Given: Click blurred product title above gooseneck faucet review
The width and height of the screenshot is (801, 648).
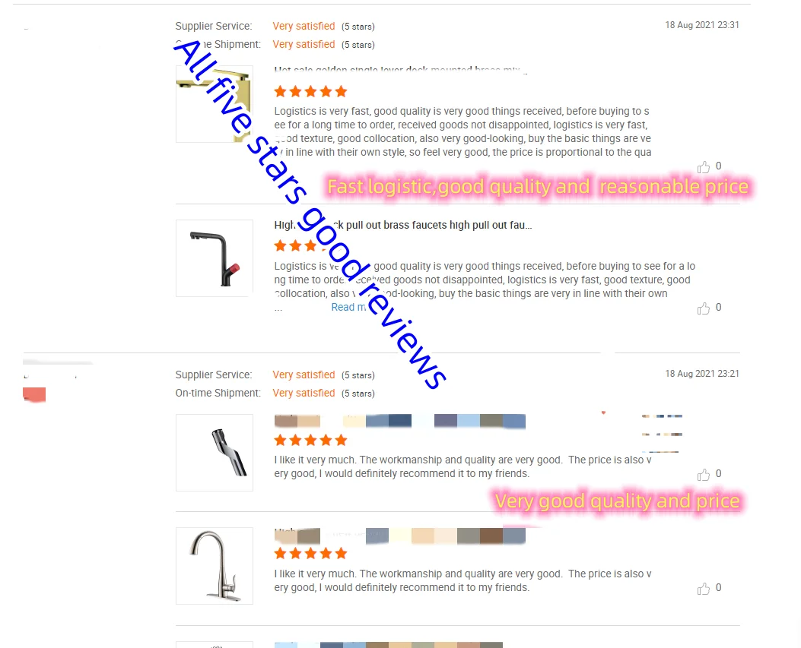Looking at the screenshot, I should 400,536.
